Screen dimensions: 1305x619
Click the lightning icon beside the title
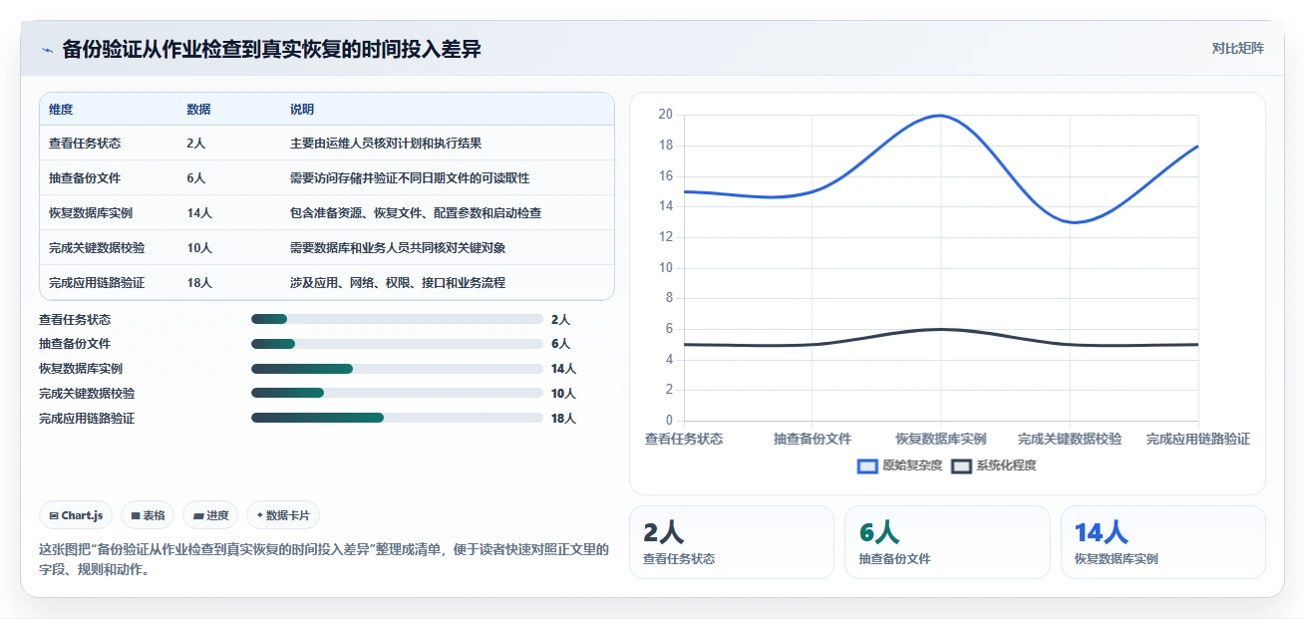(47, 50)
